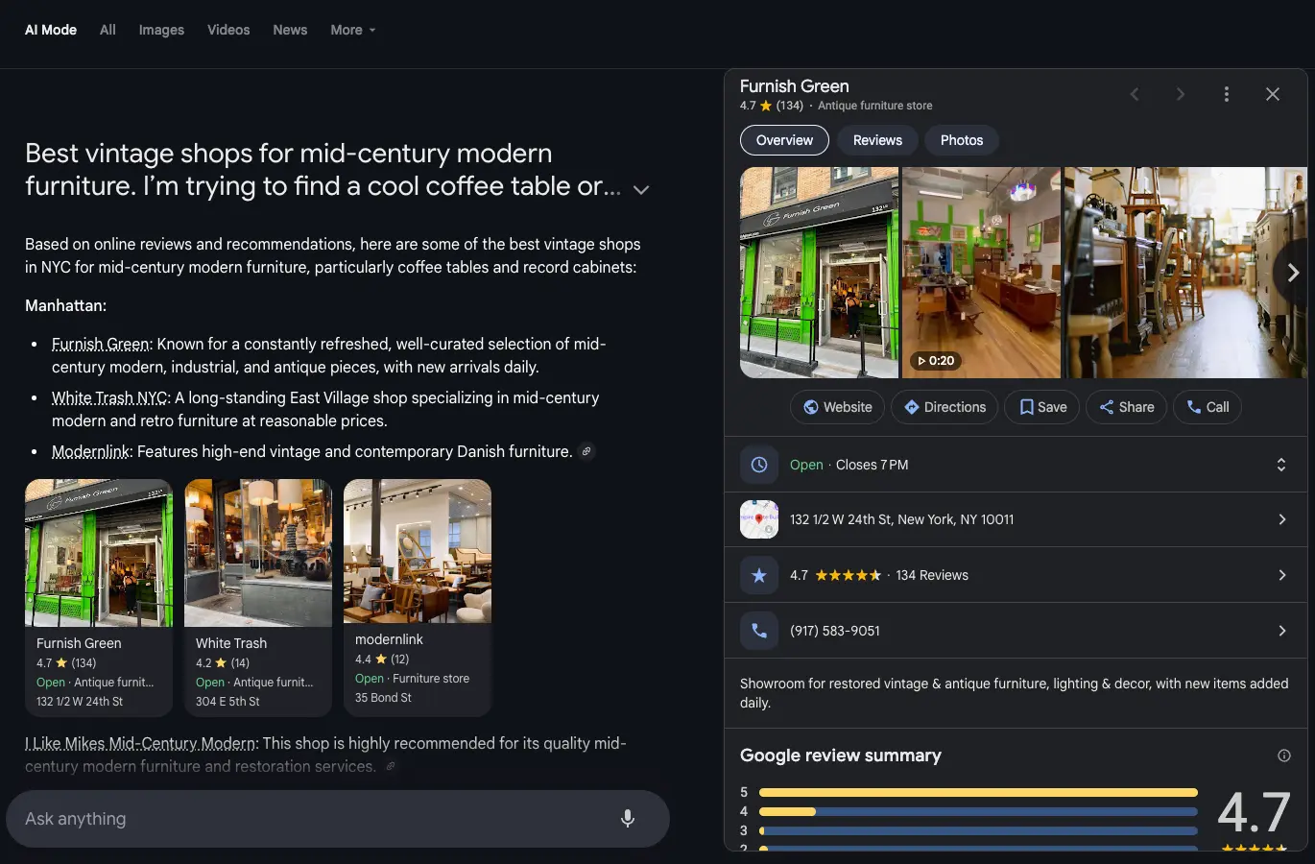1315x864 pixels.
Task: View the furniture interior photo in panel
Action: click(1185, 273)
